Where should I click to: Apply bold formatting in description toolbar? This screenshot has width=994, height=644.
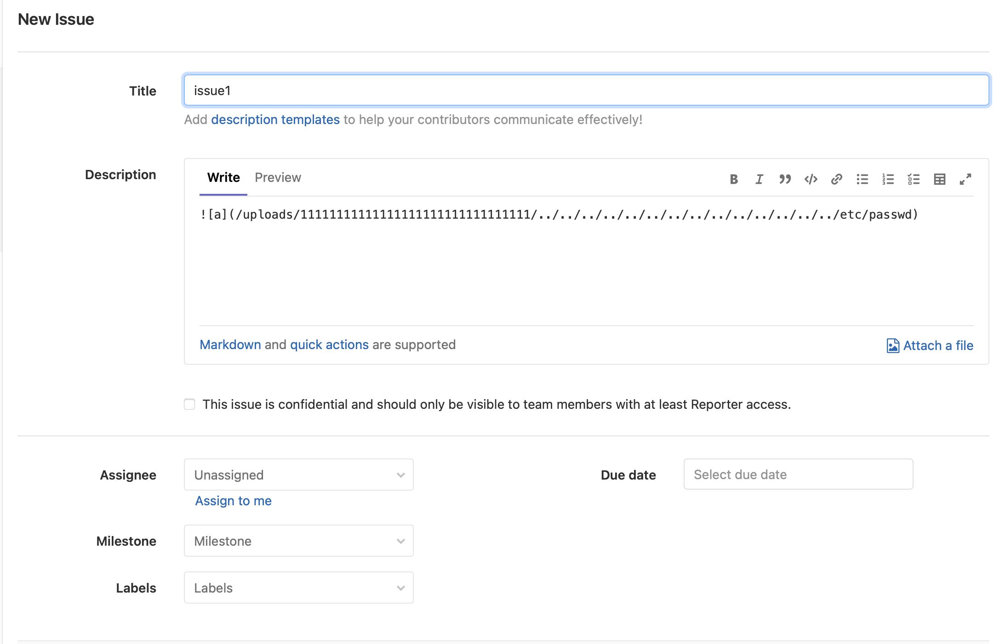734,179
